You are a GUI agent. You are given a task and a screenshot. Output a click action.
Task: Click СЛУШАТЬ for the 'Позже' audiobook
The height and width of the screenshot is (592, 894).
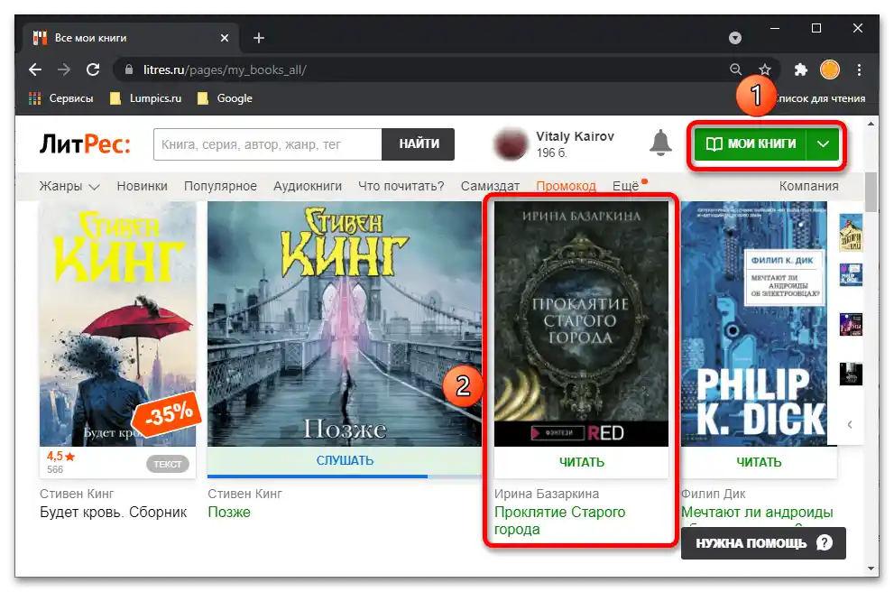tap(345, 460)
